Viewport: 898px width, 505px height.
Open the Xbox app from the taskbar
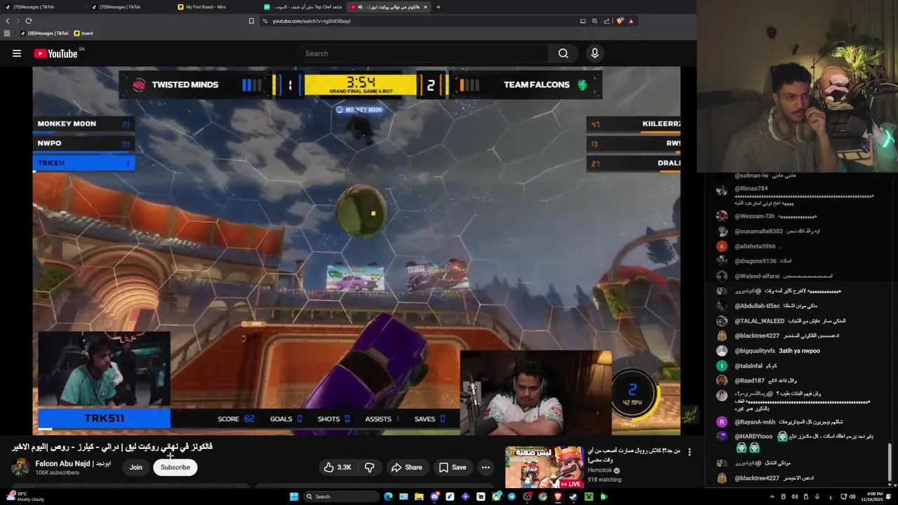coord(496,497)
